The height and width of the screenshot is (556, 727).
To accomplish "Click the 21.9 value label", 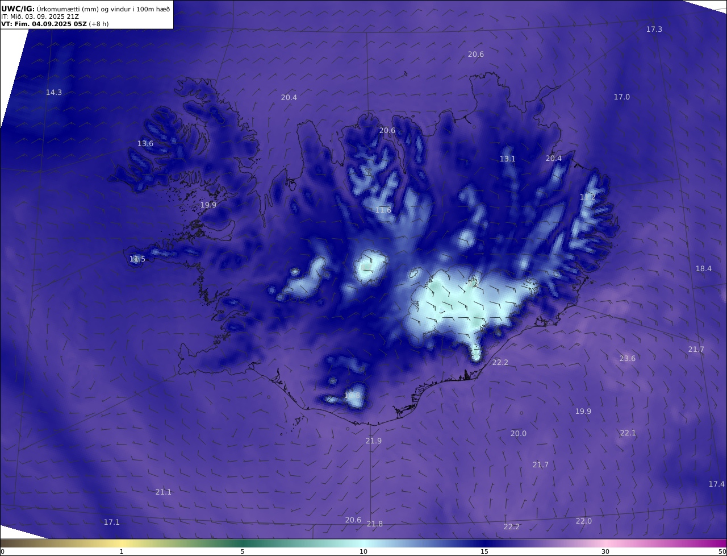I will [374, 441].
